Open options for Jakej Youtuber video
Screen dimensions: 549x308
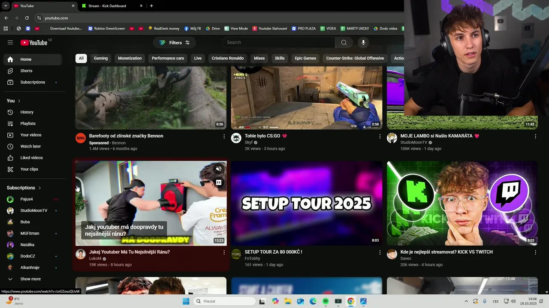click(x=224, y=252)
